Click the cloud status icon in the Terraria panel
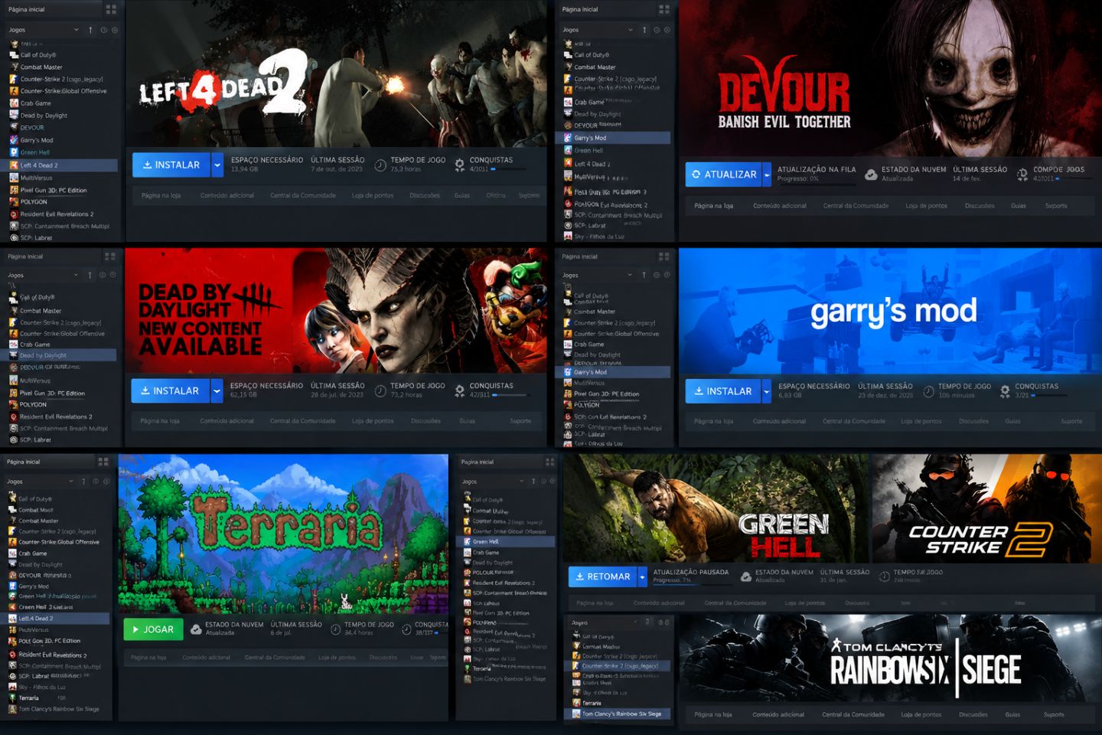The width and height of the screenshot is (1102, 735). (x=196, y=629)
